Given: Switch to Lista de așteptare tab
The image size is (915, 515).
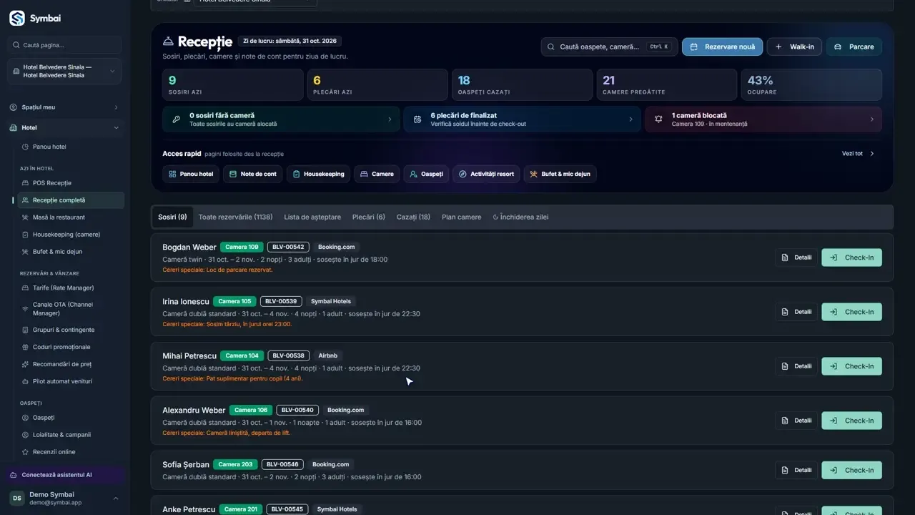Looking at the screenshot, I should (x=312, y=217).
